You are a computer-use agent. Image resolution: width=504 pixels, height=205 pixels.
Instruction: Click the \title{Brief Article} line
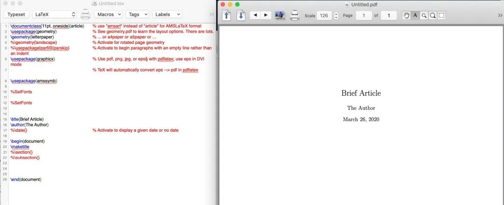(27, 119)
